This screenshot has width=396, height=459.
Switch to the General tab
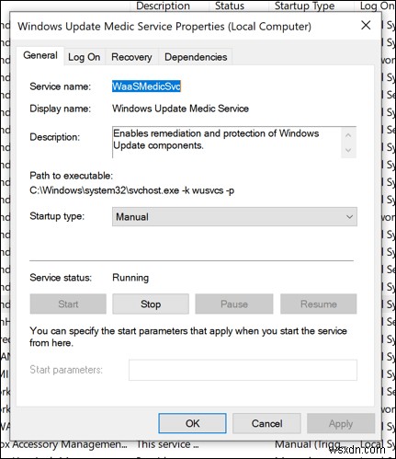40,56
